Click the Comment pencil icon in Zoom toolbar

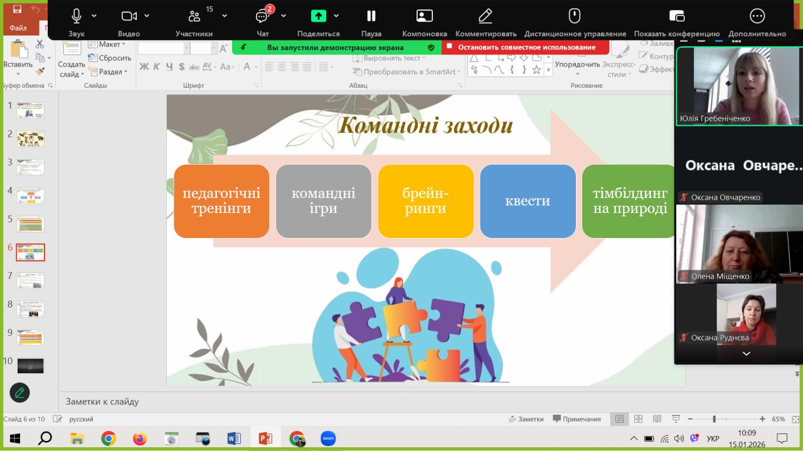[x=485, y=16]
